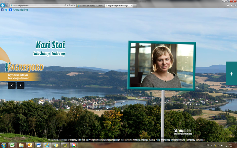The width and height of the screenshot is (237, 148).
Task: Click the search magnifier in address bar
Action: click(x=65, y=5)
